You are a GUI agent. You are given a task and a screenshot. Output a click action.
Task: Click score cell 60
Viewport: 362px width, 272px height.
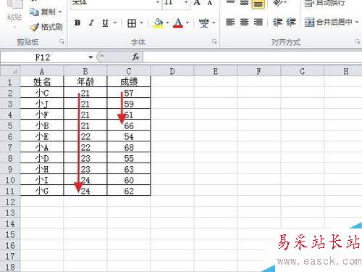[129, 180]
